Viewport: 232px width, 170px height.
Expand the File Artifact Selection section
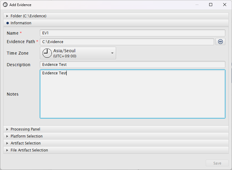(x=116, y=150)
